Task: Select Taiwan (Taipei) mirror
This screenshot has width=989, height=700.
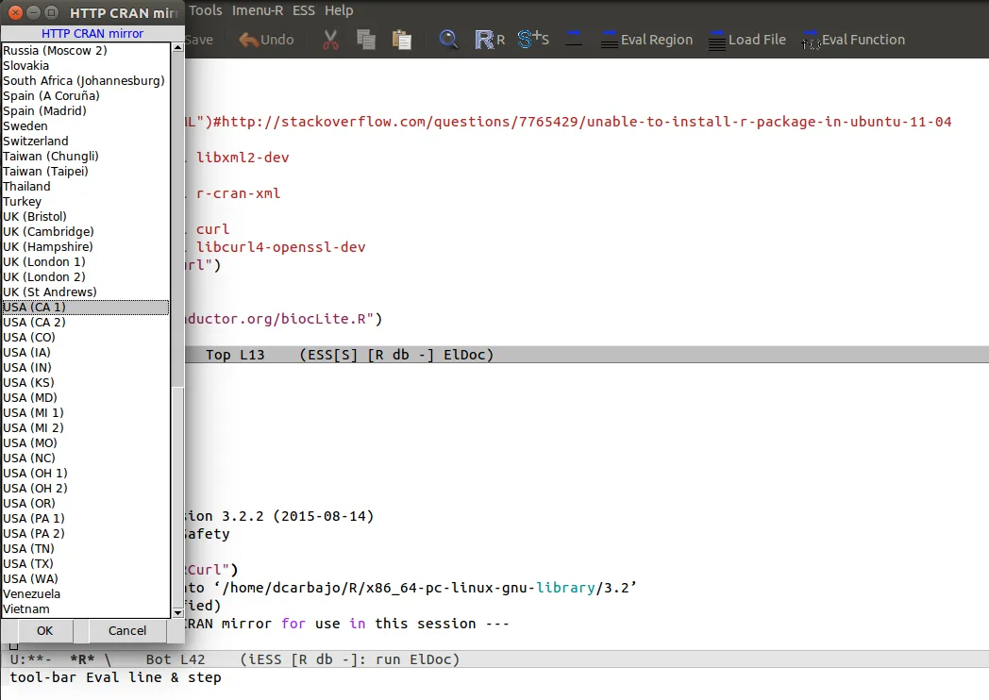Action: [86, 172]
